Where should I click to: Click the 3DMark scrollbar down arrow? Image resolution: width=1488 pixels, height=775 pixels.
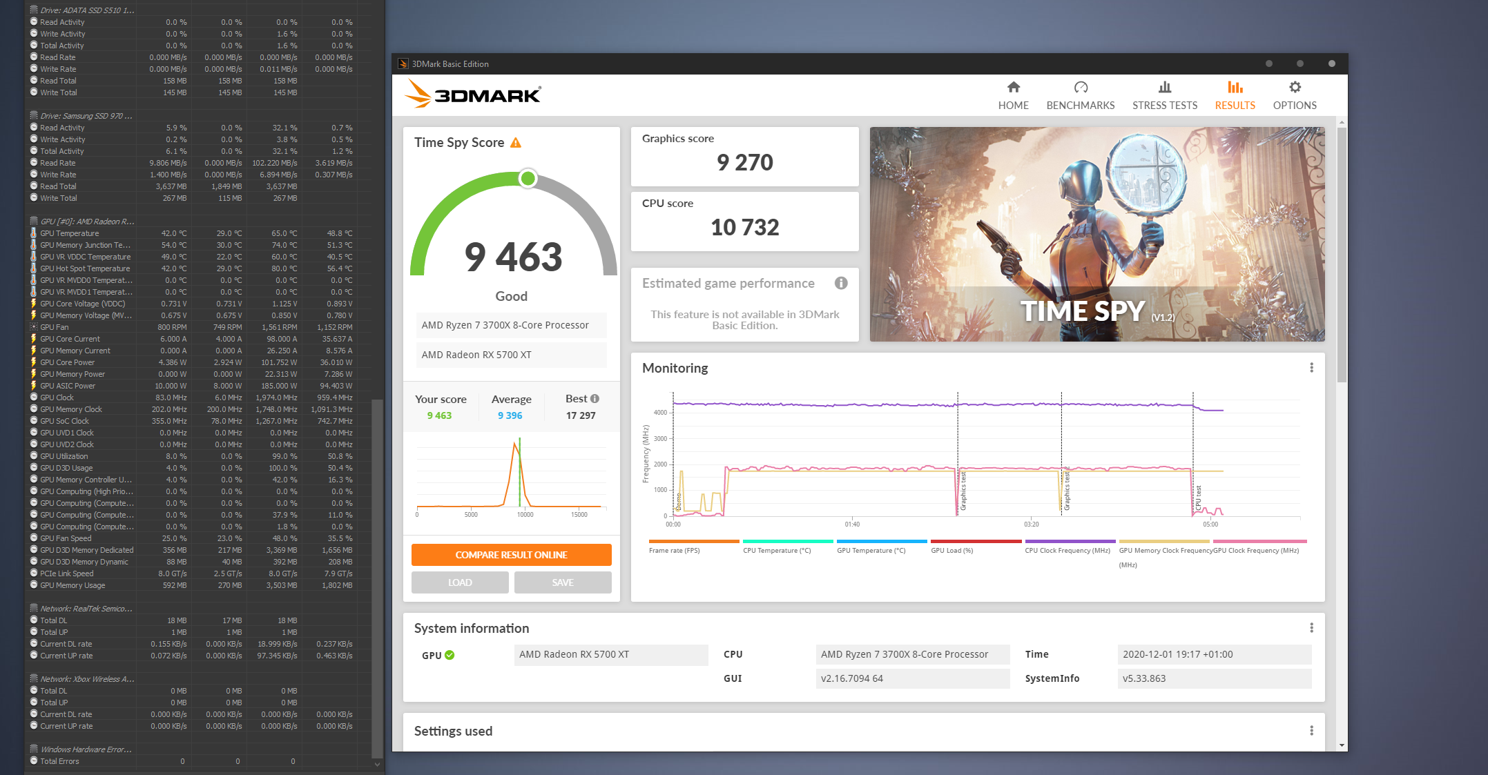point(1342,745)
